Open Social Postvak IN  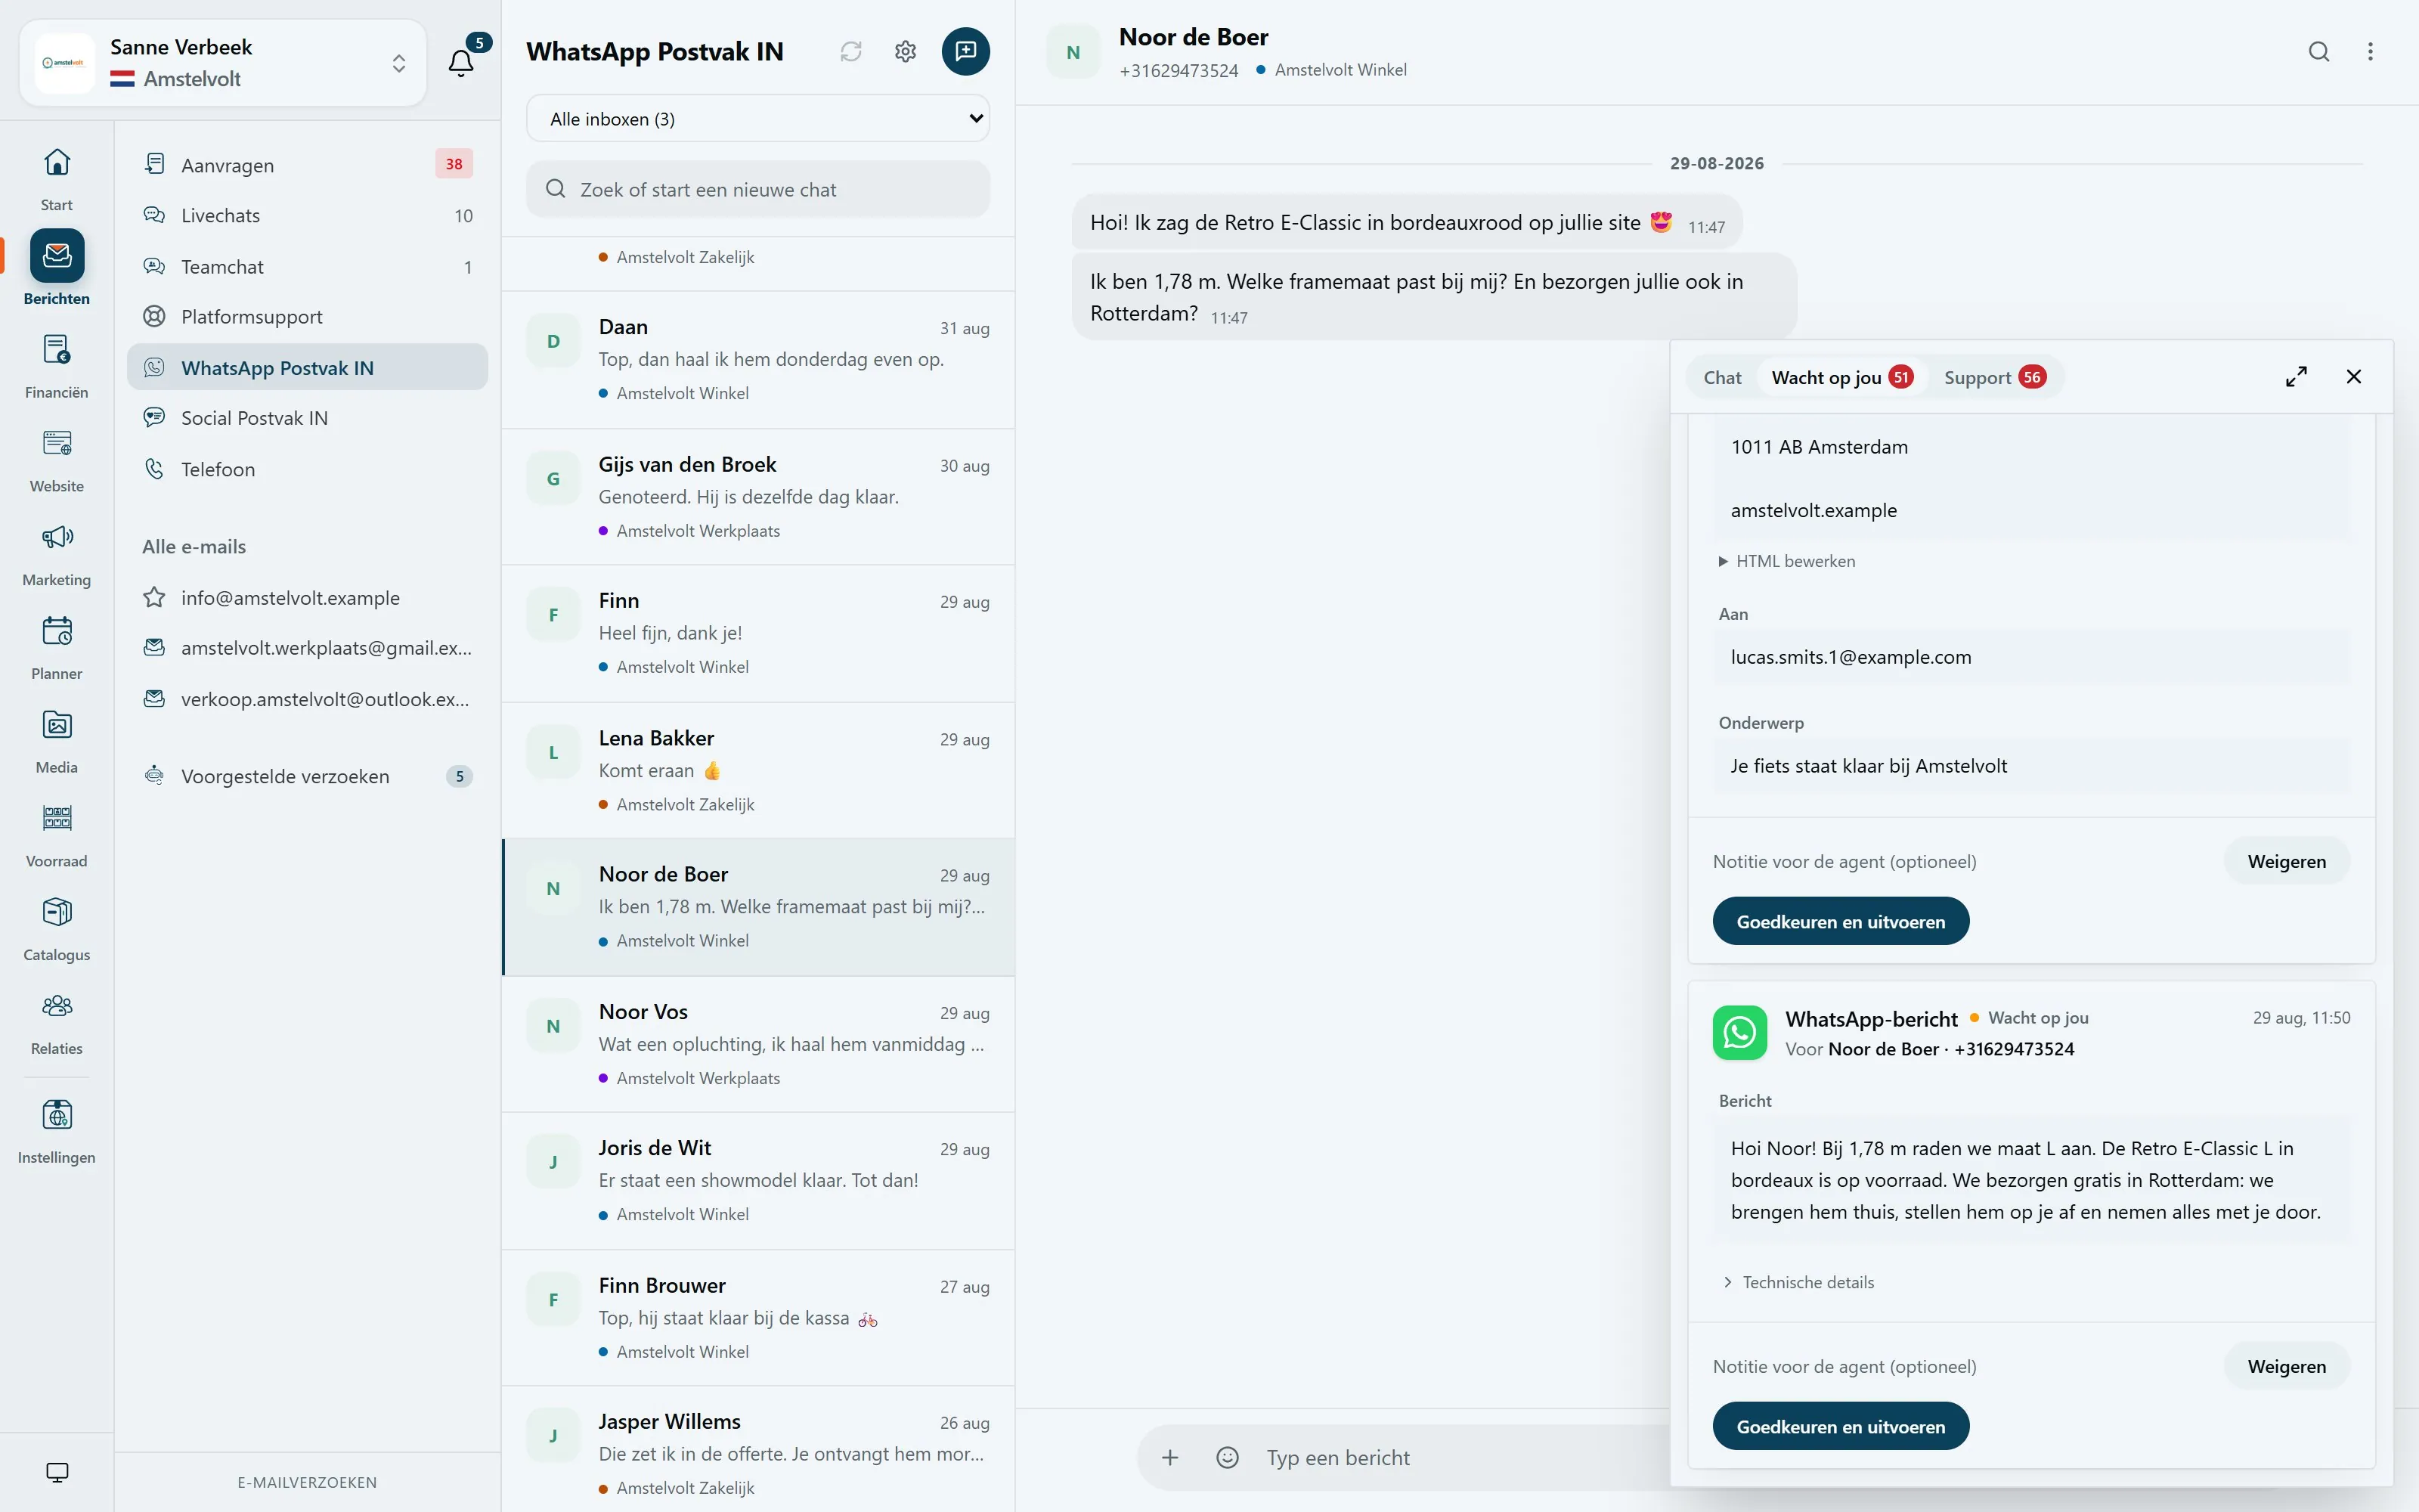[x=308, y=418]
